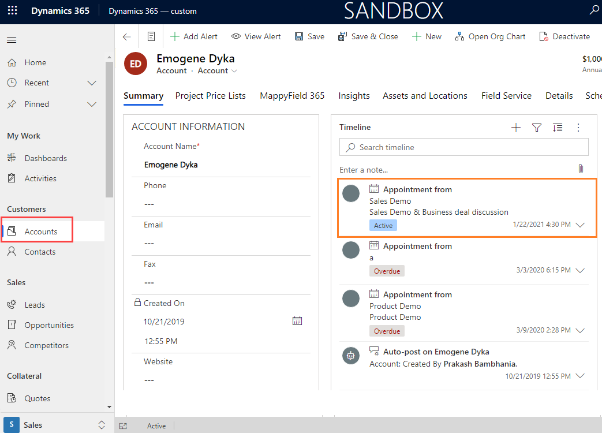Open the Insights tab

coord(354,96)
